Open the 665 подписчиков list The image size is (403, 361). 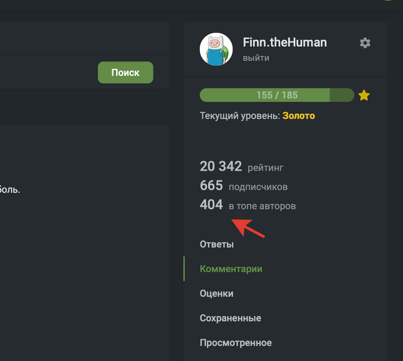click(x=244, y=186)
